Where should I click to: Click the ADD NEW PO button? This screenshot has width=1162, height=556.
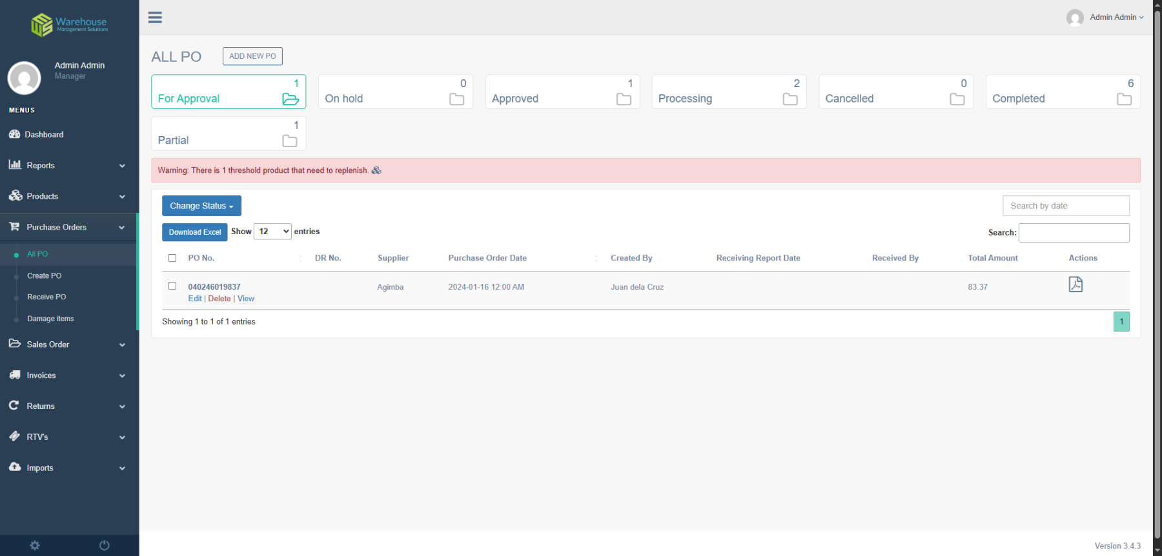[252, 56]
